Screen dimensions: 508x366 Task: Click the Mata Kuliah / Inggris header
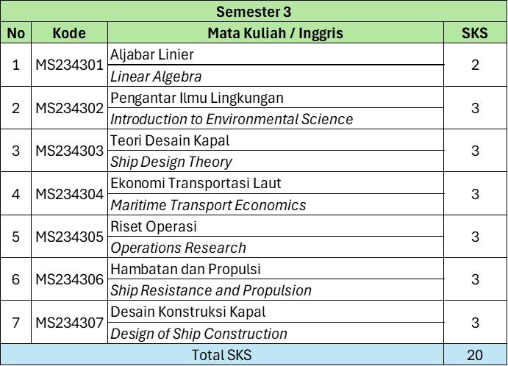(x=276, y=33)
